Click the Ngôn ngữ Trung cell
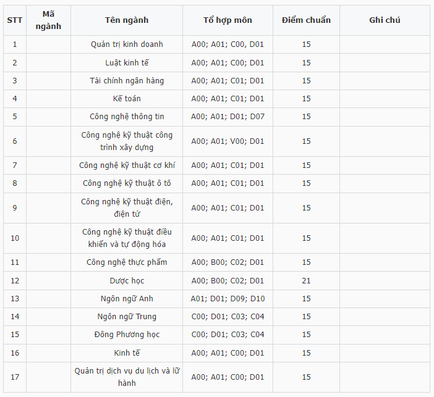Screen dimensions: 434x397 (127, 316)
